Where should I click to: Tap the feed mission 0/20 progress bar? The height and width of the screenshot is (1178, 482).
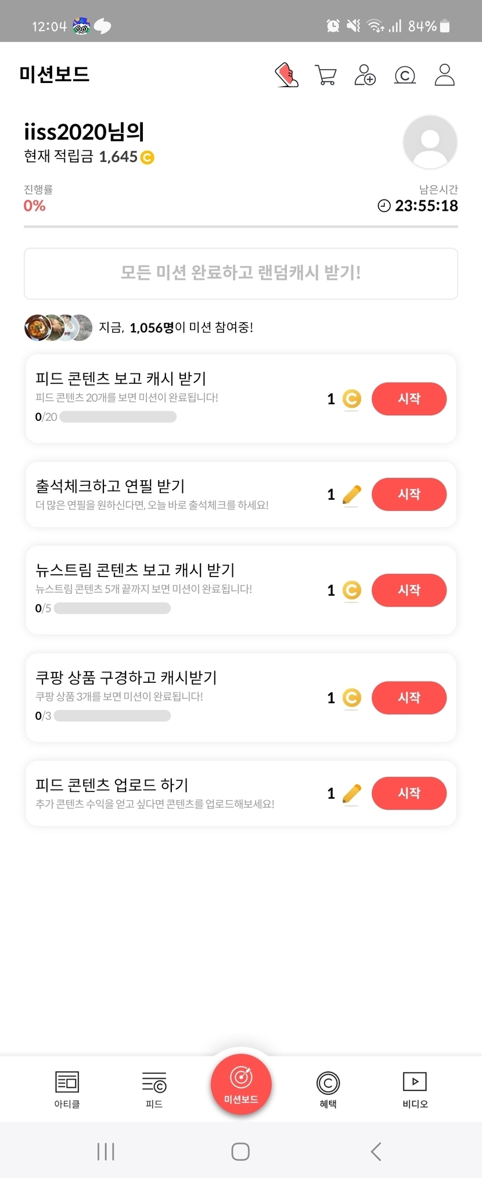(118, 417)
